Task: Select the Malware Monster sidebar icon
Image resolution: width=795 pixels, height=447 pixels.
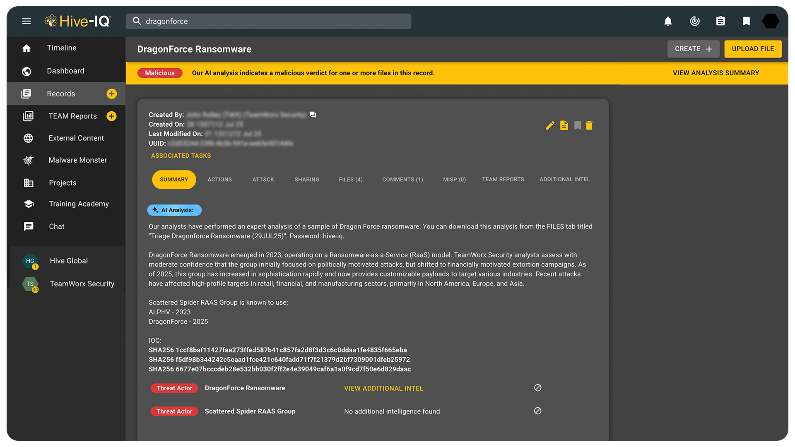Action: [28, 160]
